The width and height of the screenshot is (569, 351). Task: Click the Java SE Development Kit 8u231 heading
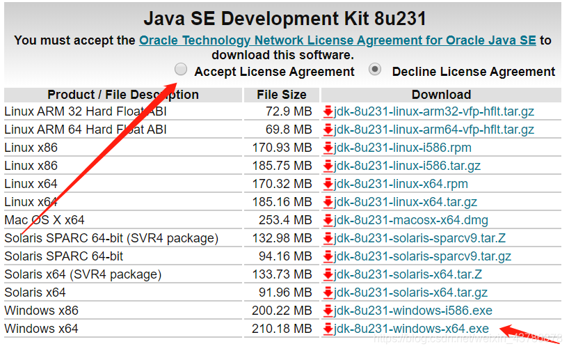285,19
